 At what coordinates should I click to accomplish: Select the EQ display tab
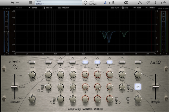click(x=19, y=8)
